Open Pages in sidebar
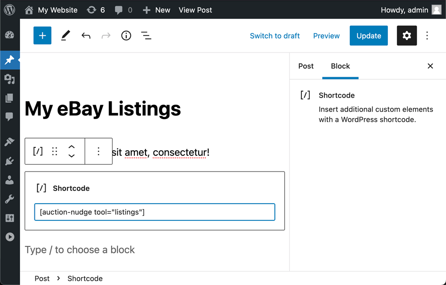The image size is (446, 285). pos(10,98)
